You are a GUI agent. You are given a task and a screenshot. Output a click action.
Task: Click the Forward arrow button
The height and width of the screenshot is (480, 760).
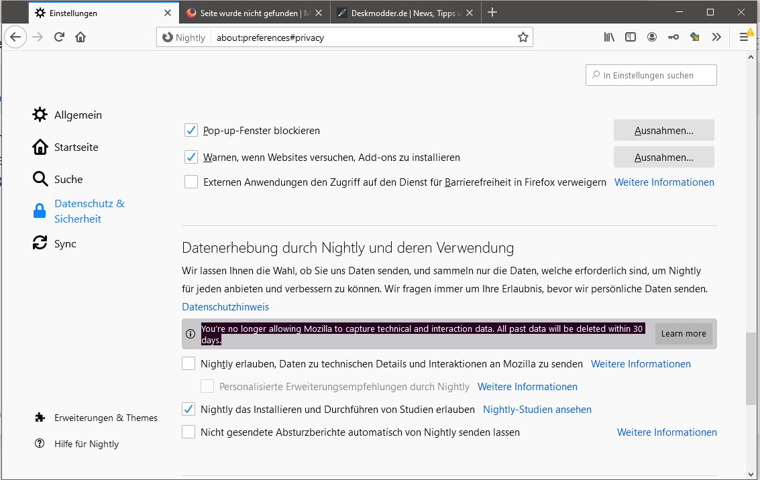[38, 37]
